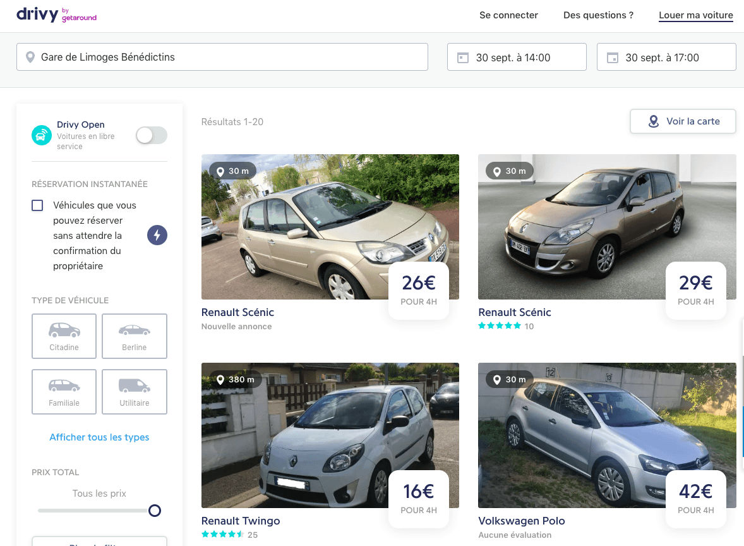Viewport: 744px width, 546px height.
Task: Click the 380 m distance badge on Twingo
Action: pyautogui.click(x=236, y=379)
